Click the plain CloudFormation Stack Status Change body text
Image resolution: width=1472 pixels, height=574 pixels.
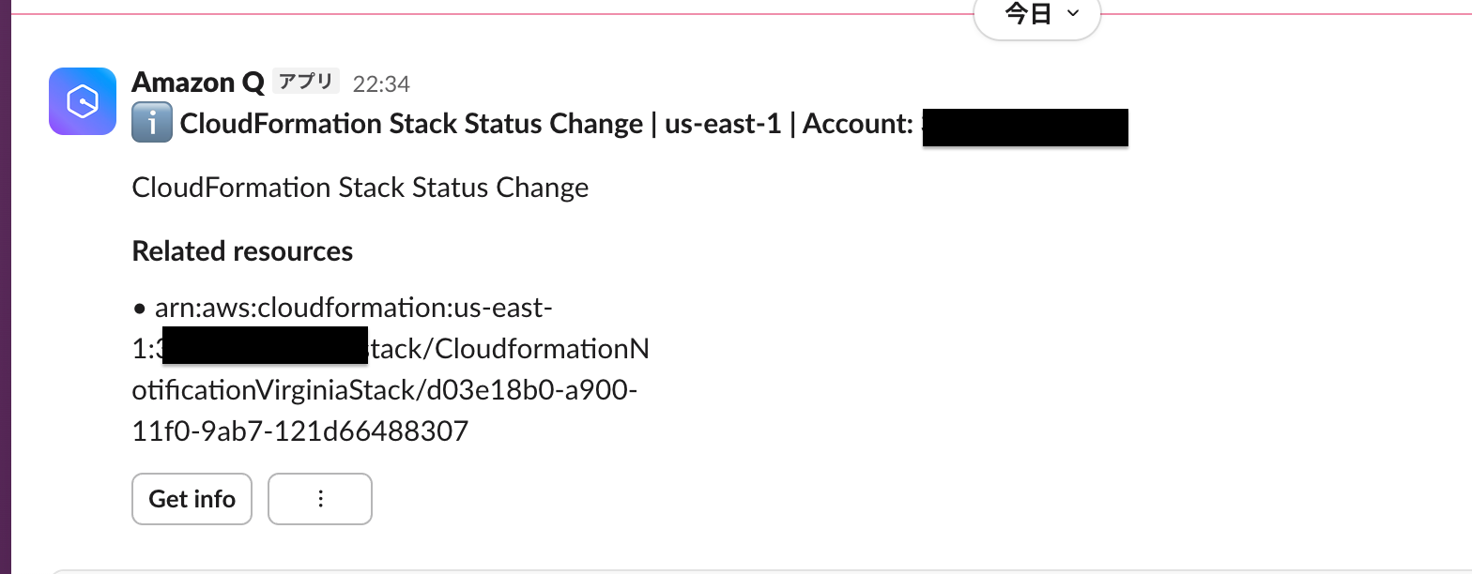(x=360, y=188)
